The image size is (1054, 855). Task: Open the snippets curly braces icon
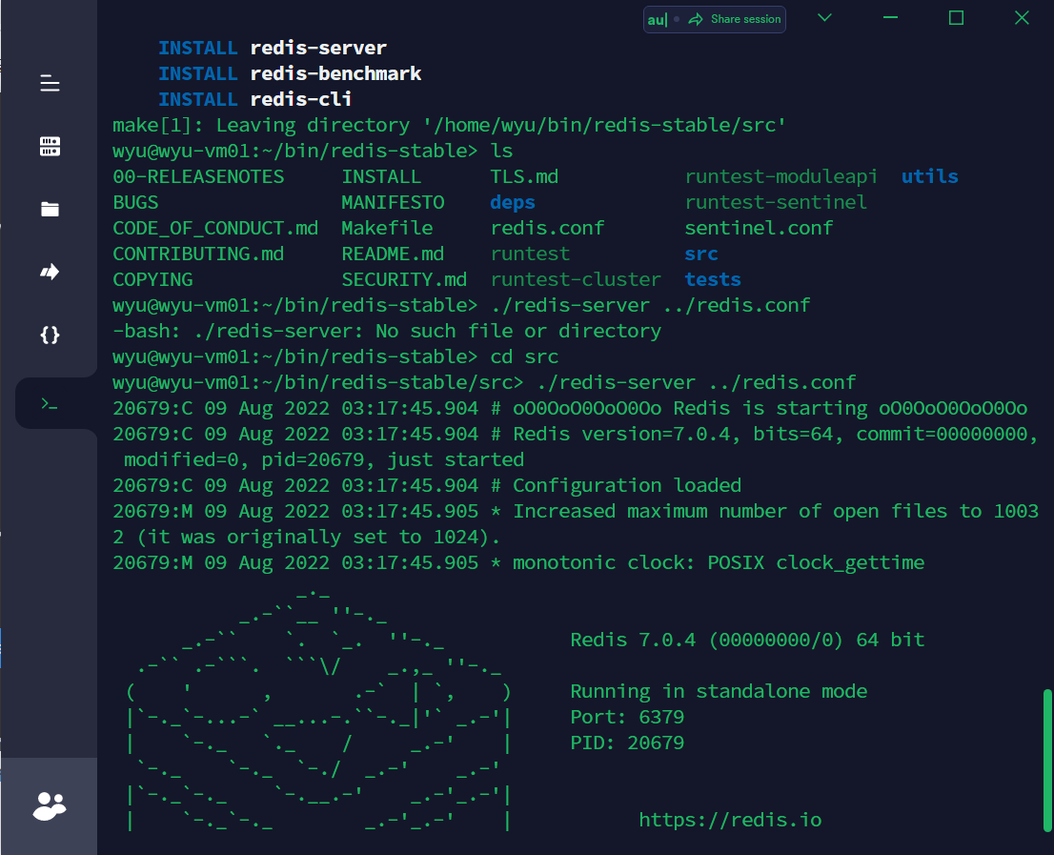50,335
